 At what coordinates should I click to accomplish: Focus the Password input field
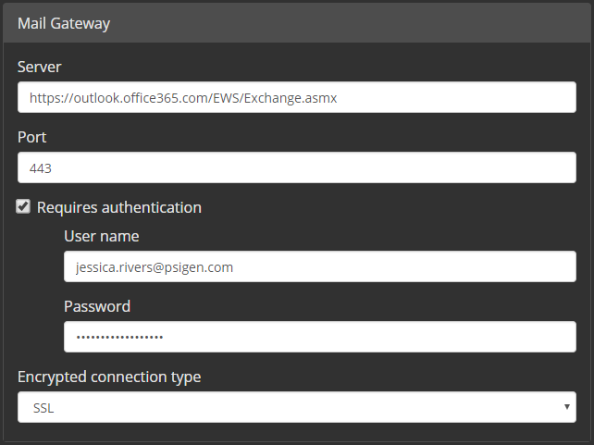[x=320, y=337]
